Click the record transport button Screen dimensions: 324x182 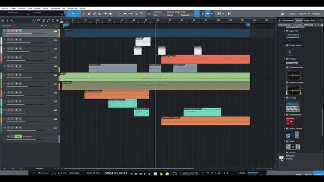coord(167,174)
